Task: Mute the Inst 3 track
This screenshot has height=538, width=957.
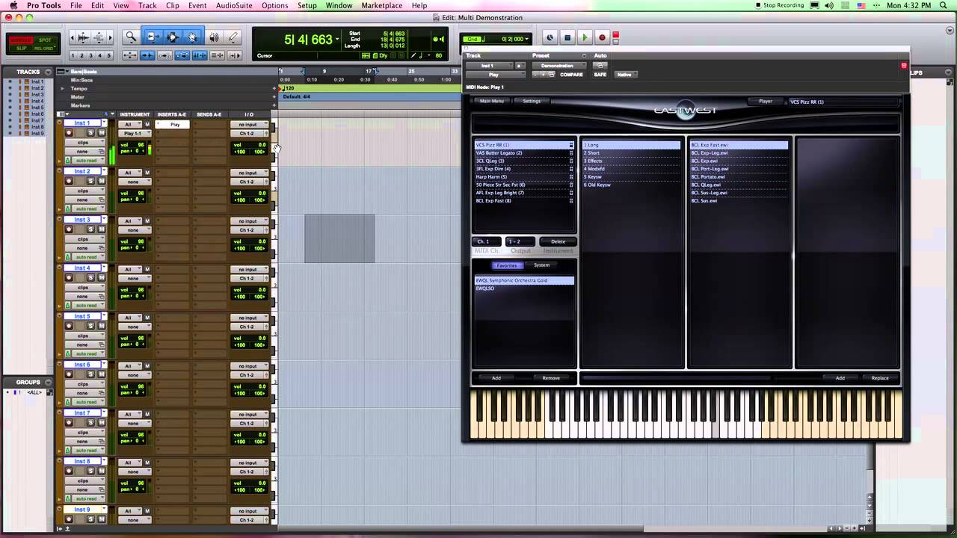Action: (101, 229)
